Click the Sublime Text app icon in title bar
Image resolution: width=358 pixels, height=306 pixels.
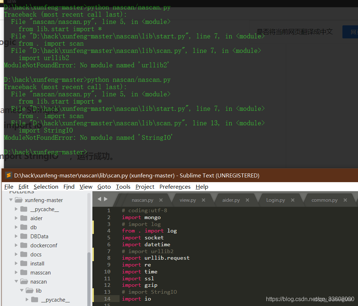(8, 175)
